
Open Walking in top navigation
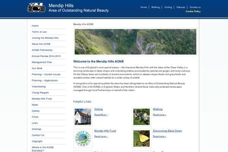coord(155,7)
